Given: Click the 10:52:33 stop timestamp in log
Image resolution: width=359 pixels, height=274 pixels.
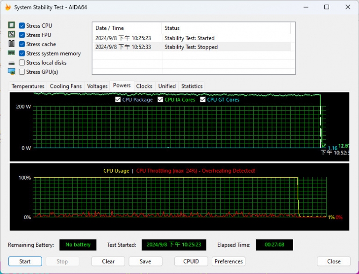Looking at the screenshot, I should 123,47.
